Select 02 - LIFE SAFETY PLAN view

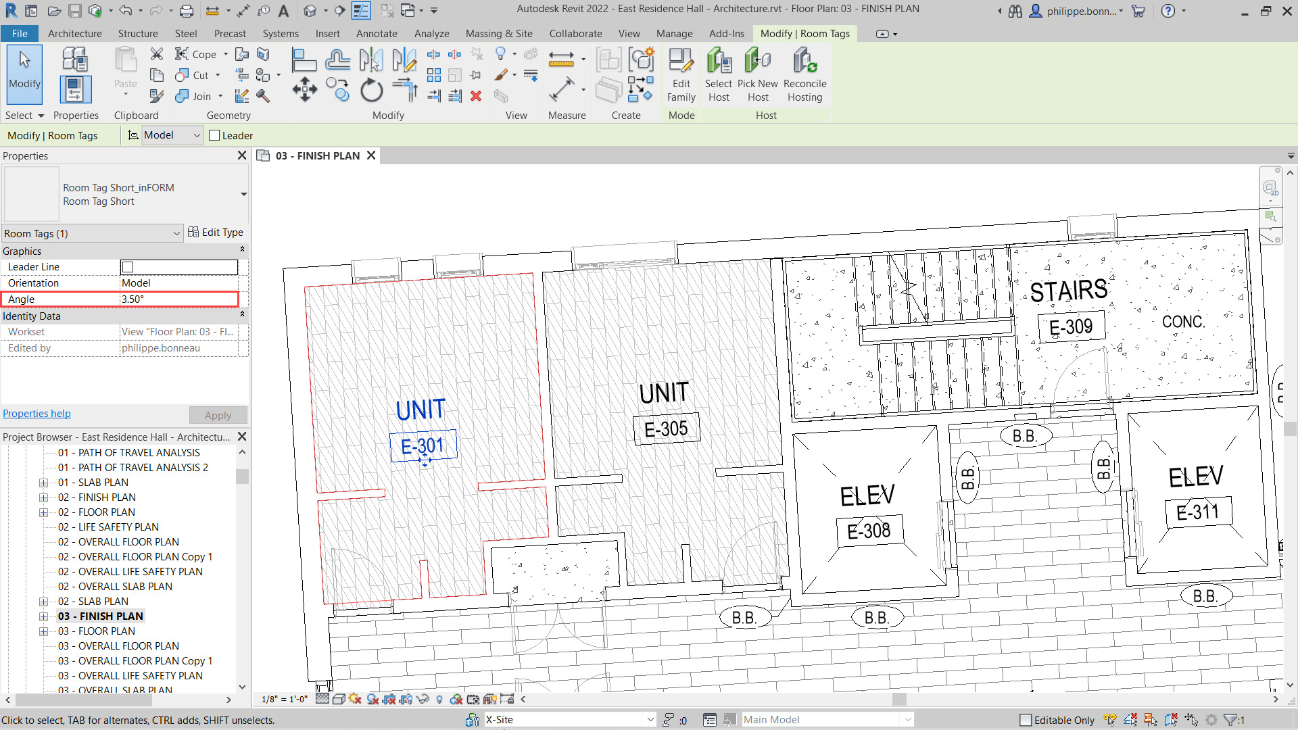click(x=108, y=527)
